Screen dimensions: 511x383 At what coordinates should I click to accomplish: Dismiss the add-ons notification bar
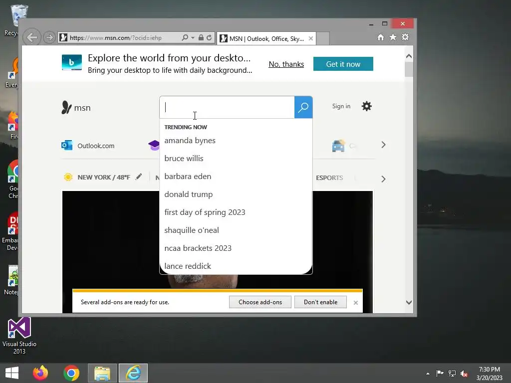[x=355, y=303]
